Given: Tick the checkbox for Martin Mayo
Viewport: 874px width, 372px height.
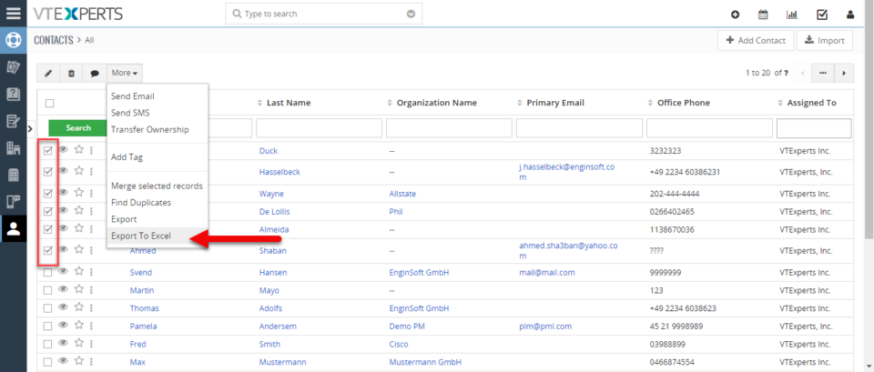Looking at the screenshot, I should click(48, 291).
